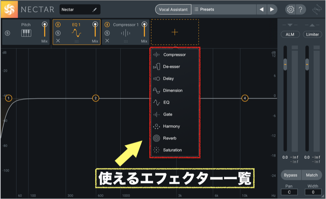Choose Harmony from the module list

pyautogui.click(x=175, y=126)
